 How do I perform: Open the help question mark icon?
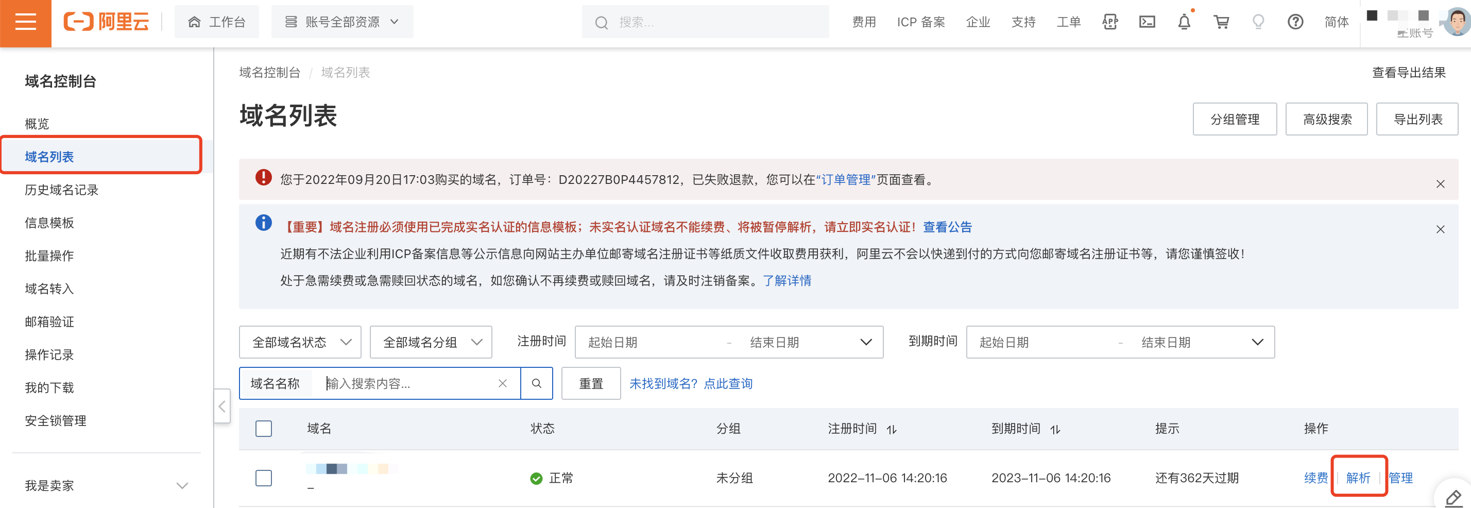tap(1295, 22)
